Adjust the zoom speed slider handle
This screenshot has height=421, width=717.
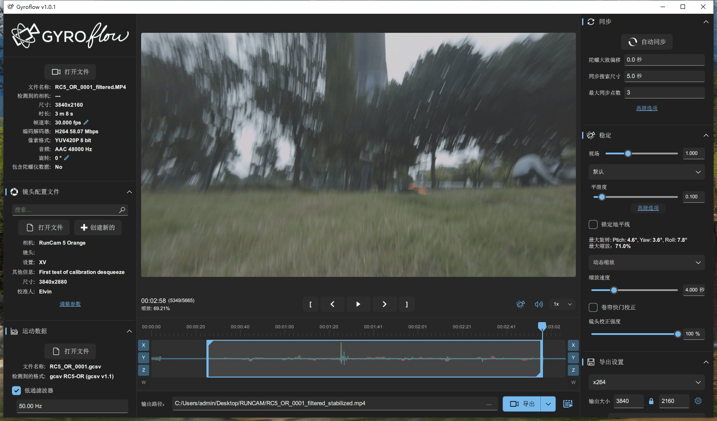pos(614,290)
